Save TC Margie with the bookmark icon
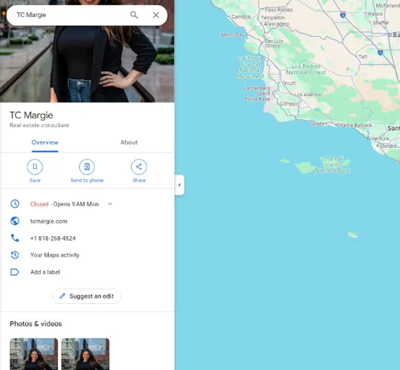Viewport: 400px width, 370px height. pyautogui.click(x=35, y=166)
